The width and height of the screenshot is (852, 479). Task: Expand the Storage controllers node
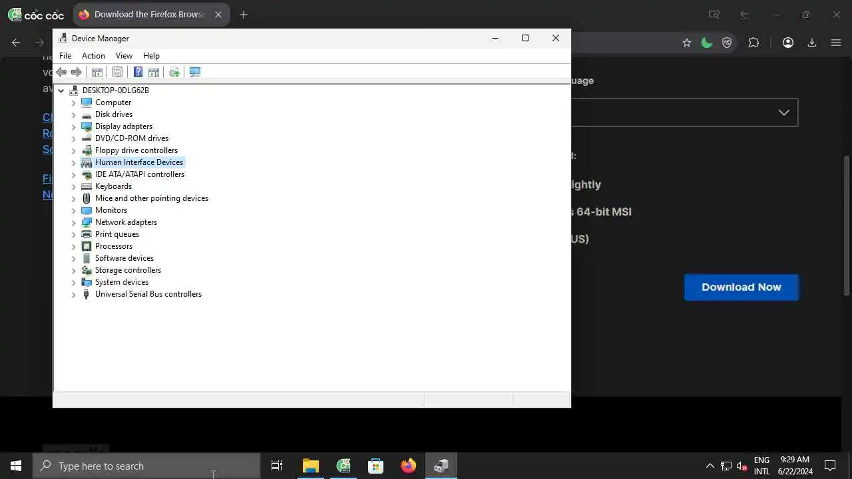(74, 270)
